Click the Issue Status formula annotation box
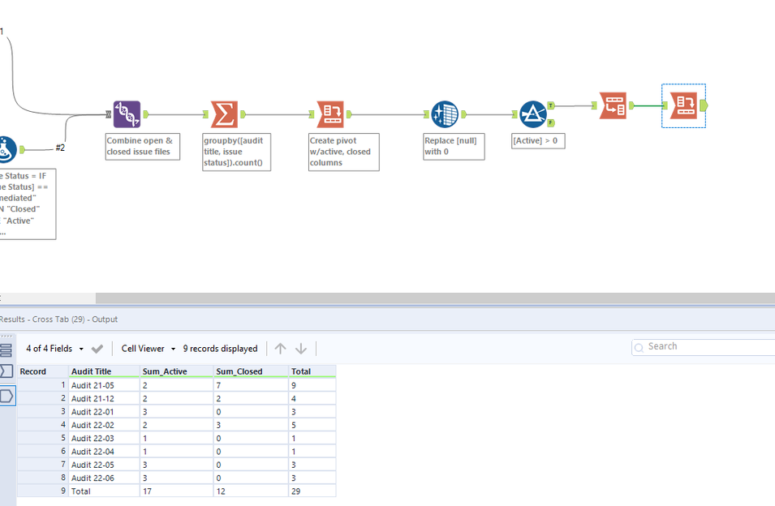Viewport: 775px width, 506px height. coord(28,204)
